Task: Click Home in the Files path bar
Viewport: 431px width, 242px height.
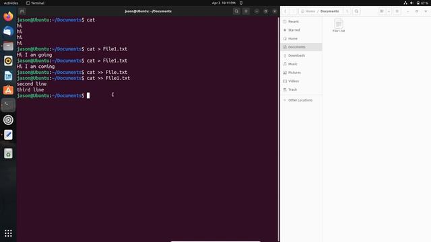Action: pos(308,11)
